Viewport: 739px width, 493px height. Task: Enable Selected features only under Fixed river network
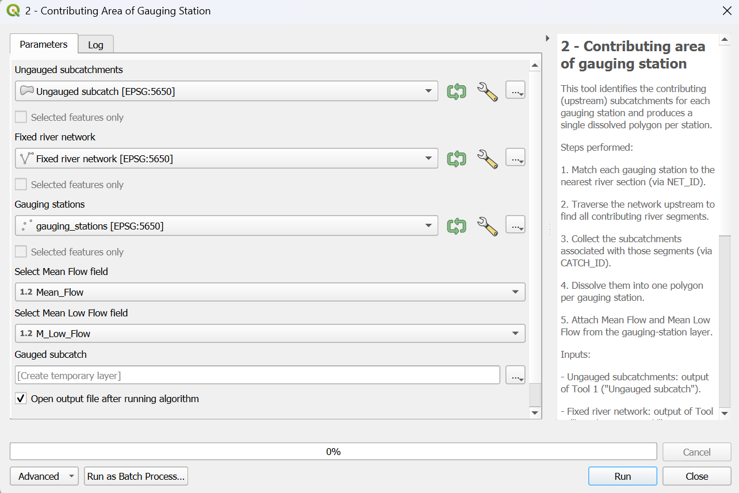pos(21,185)
